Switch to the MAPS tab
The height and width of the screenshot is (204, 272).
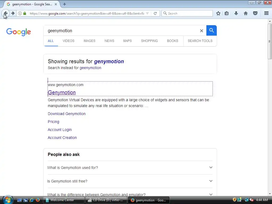coord(127,41)
